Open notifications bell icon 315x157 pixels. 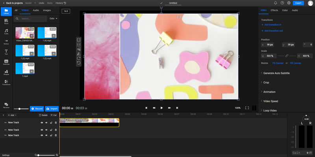275,3
